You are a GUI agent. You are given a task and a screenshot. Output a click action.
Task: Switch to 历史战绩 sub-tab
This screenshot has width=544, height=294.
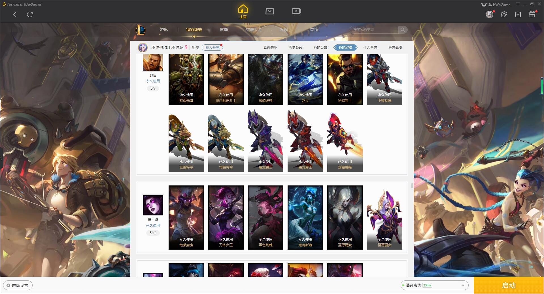pyautogui.click(x=296, y=47)
